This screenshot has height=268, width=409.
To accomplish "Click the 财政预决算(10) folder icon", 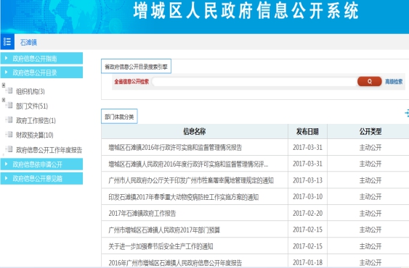I will [9, 134].
